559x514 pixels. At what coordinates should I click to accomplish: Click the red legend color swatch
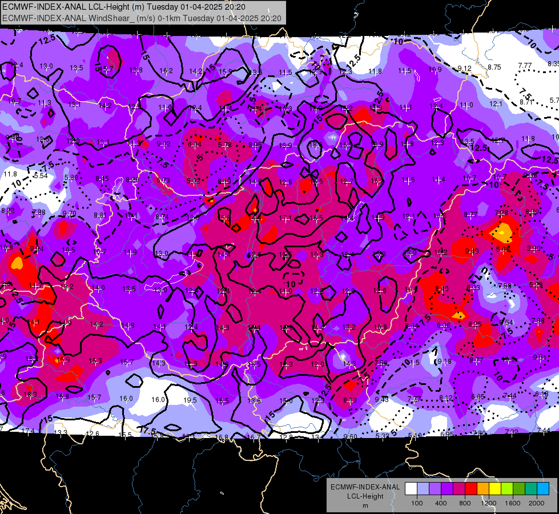(471, 489)
